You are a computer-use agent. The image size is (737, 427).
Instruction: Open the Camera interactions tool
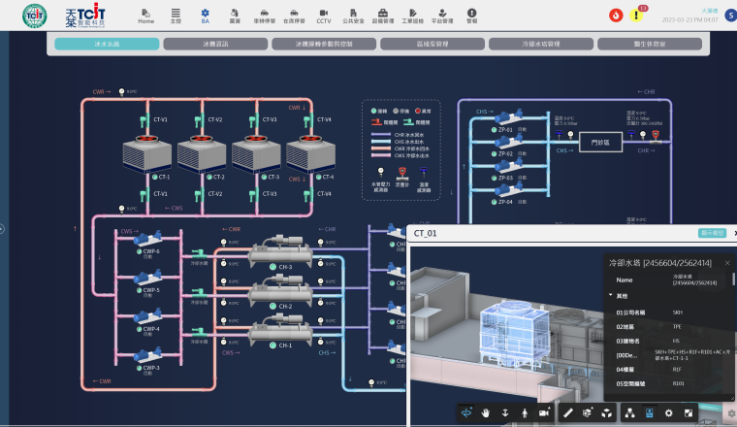pos(542,412)
